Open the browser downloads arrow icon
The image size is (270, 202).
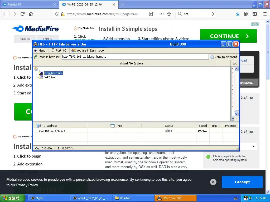coord(238,14)
